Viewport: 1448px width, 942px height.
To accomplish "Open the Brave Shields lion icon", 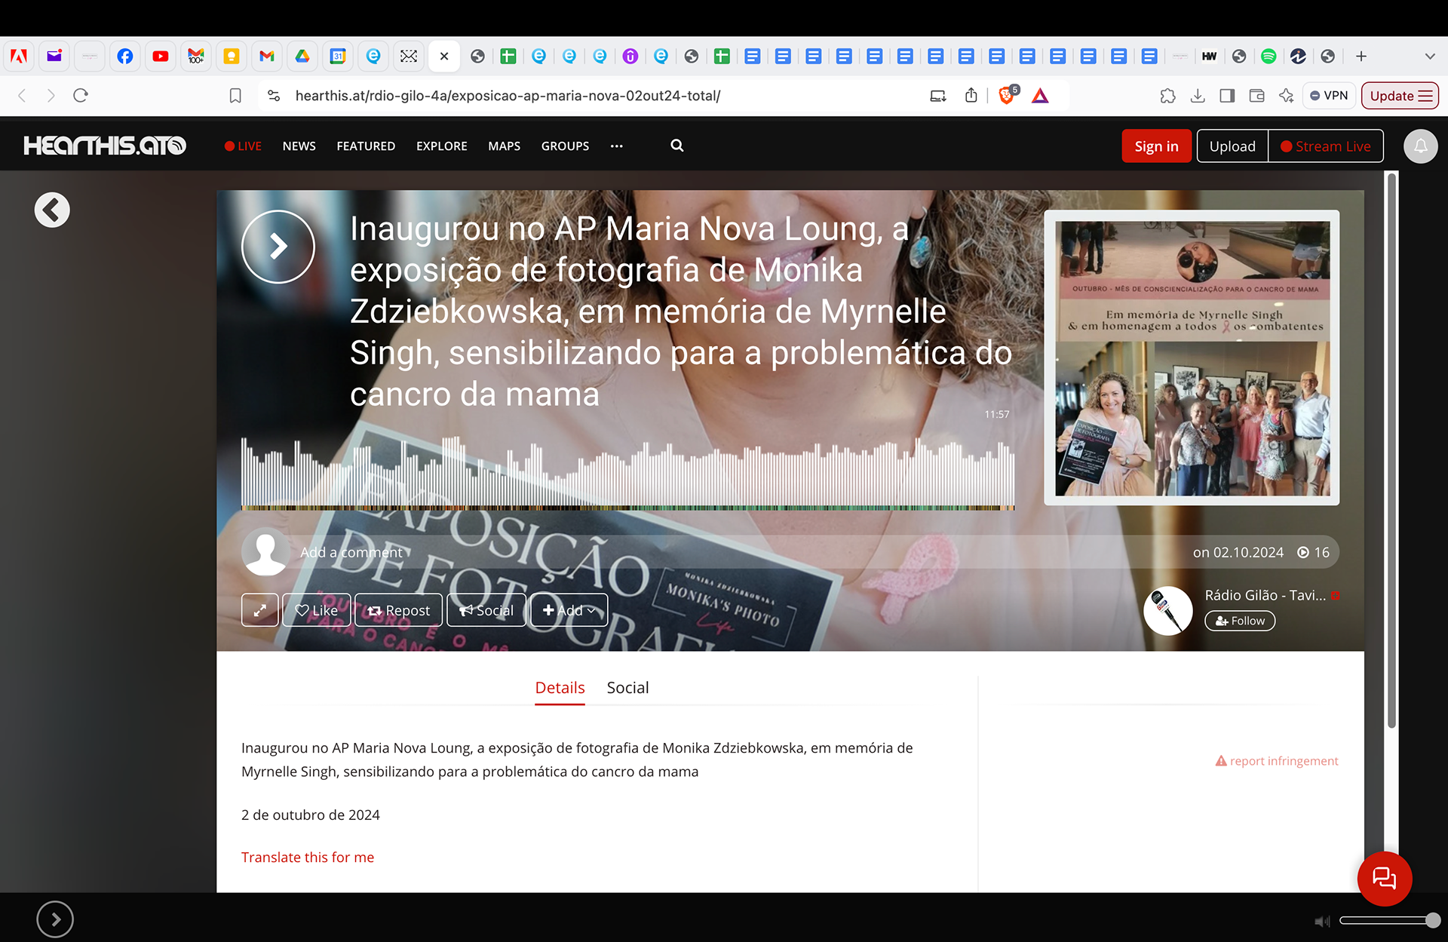I will pos(1007,96).
